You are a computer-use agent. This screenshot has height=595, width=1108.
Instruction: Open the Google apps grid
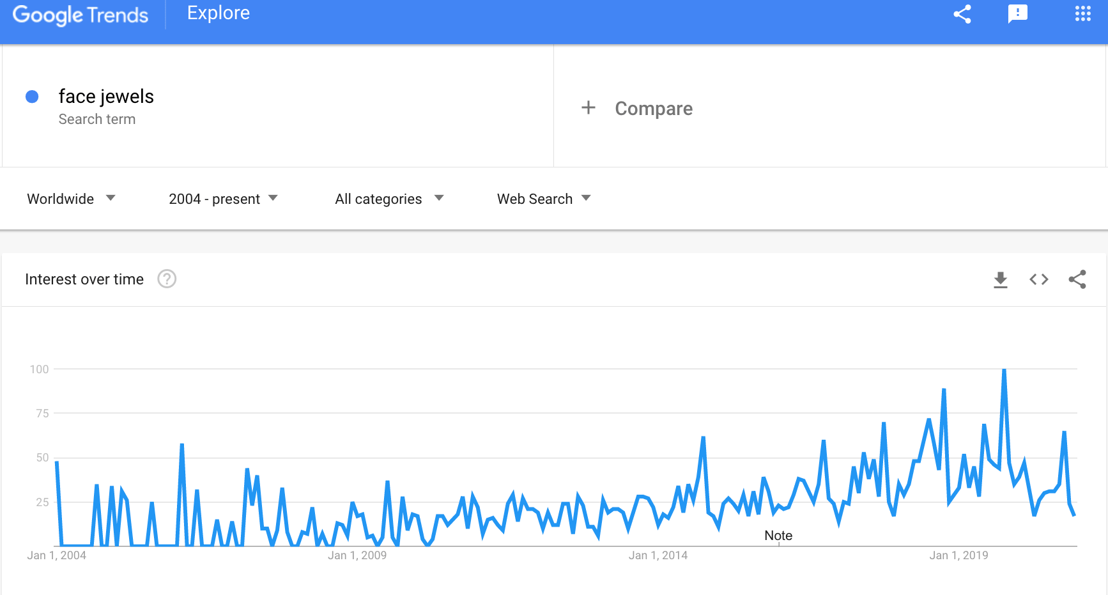point(1083,13)
